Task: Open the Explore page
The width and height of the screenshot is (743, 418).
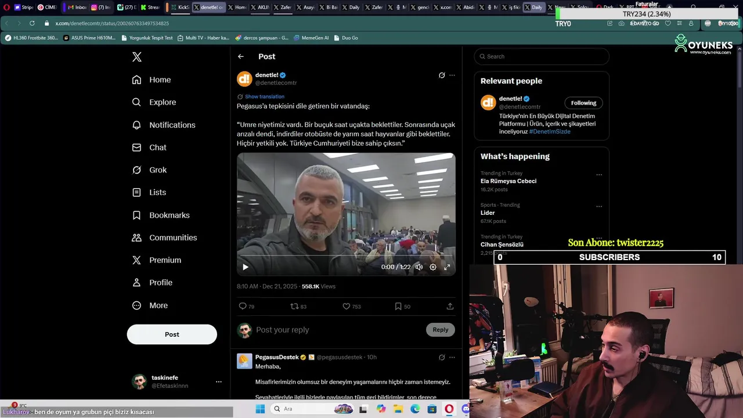Action: (154, 102)
